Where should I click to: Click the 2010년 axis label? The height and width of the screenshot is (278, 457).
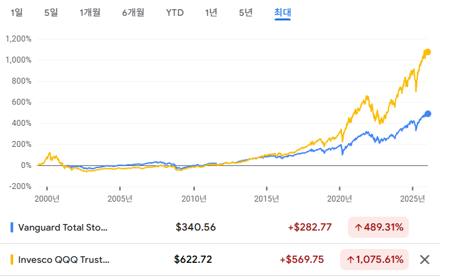pos(193,199)
